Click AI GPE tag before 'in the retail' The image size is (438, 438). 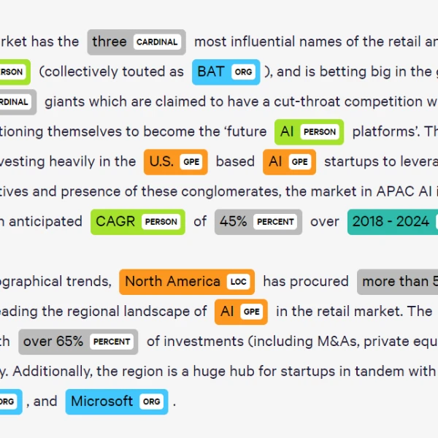coord(241,312)
